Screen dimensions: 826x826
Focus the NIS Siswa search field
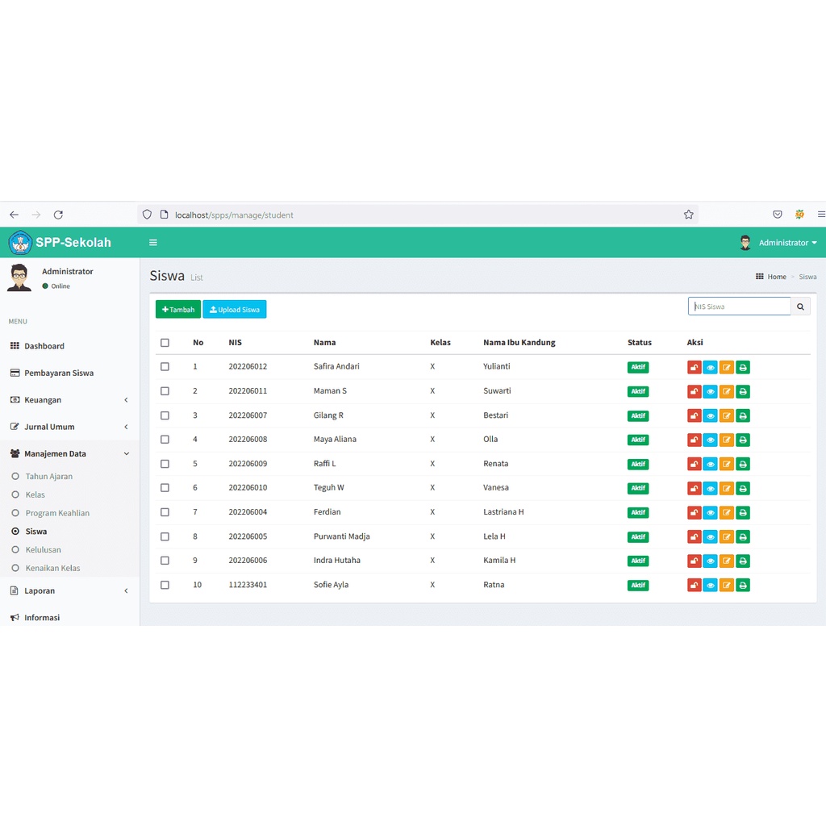click(739, 307)
